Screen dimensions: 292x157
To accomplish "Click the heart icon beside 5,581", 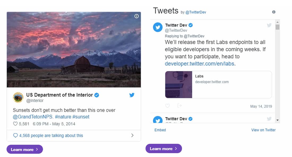I will (x=15, y=124).
